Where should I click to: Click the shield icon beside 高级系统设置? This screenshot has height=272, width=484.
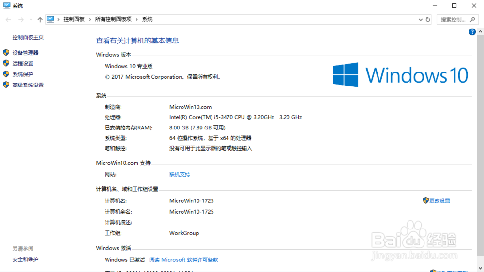coord(6,85)
